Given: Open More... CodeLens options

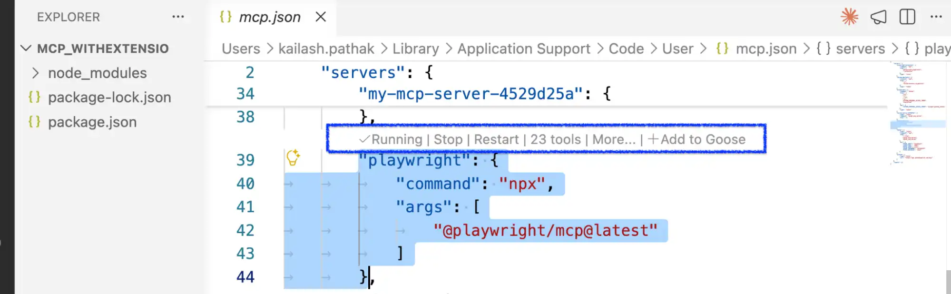Looking at the screenshot, I should tap(614, 139).
